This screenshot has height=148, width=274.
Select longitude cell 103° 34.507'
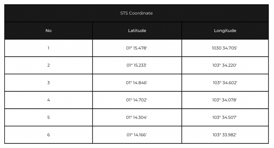(x=225, y=117)
